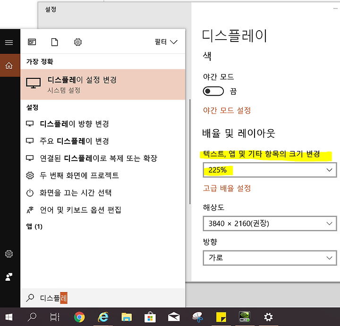Open settings gear in search sidebar

tap(9, 254)
